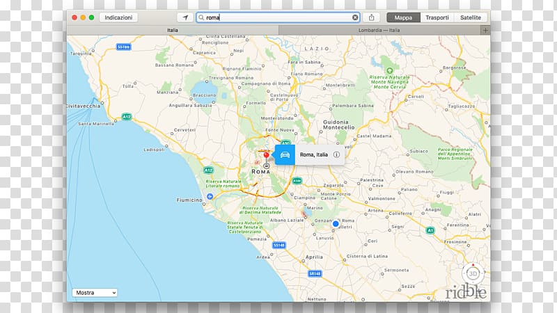Screen dimensions: 557x313
Task: Open the Indicazioni directions button
Action: pyautogui.click(x=118, y=17)
